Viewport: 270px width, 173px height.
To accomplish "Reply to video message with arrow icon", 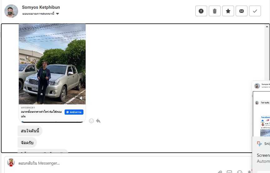I will [98, 121].
